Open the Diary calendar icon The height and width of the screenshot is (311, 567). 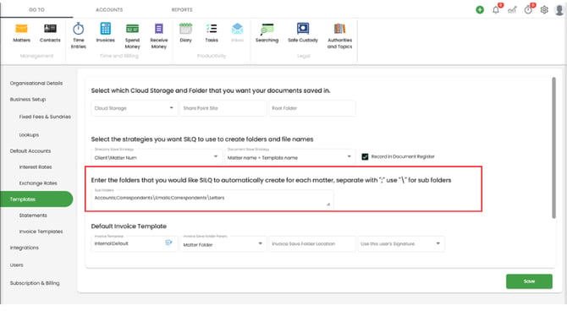[x=185, y=29]
